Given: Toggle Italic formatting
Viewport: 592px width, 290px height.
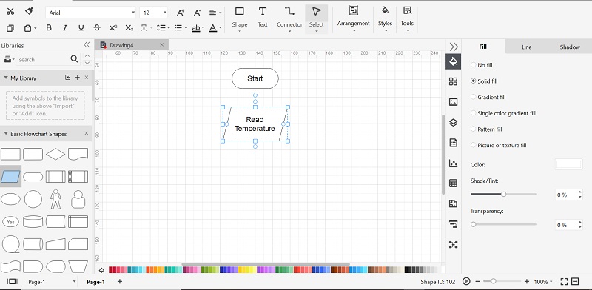Looking at the screenshot, I should click(x=65, y=27).
